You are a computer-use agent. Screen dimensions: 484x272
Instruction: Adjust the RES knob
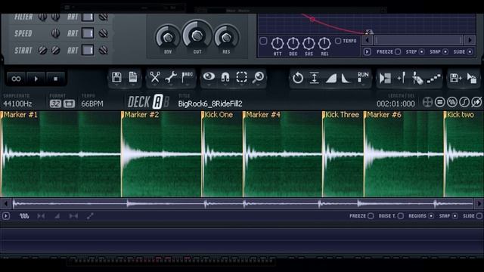226,38
